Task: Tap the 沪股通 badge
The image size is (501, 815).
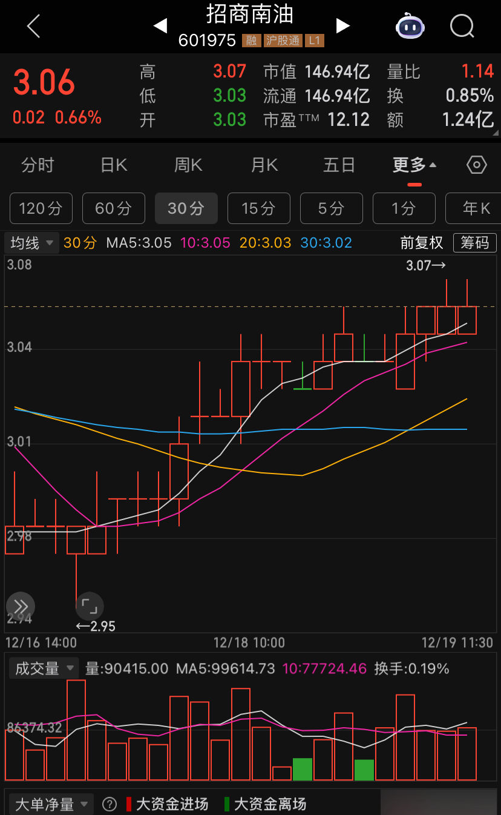Action: click(283, 41)
